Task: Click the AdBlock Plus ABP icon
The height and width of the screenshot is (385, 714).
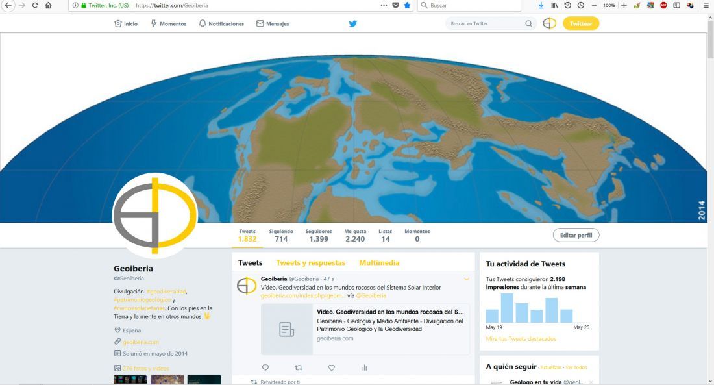Action: click(x=663, y=5)
